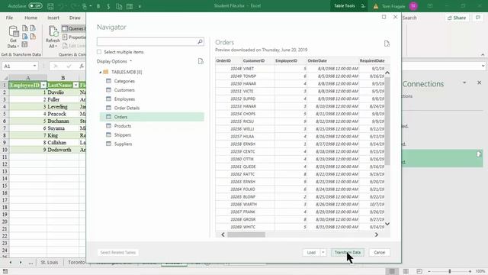The height and width of the screenshot is (275, 488).
Task: Click the Save icon in title bar
Action: coord(50,6)
